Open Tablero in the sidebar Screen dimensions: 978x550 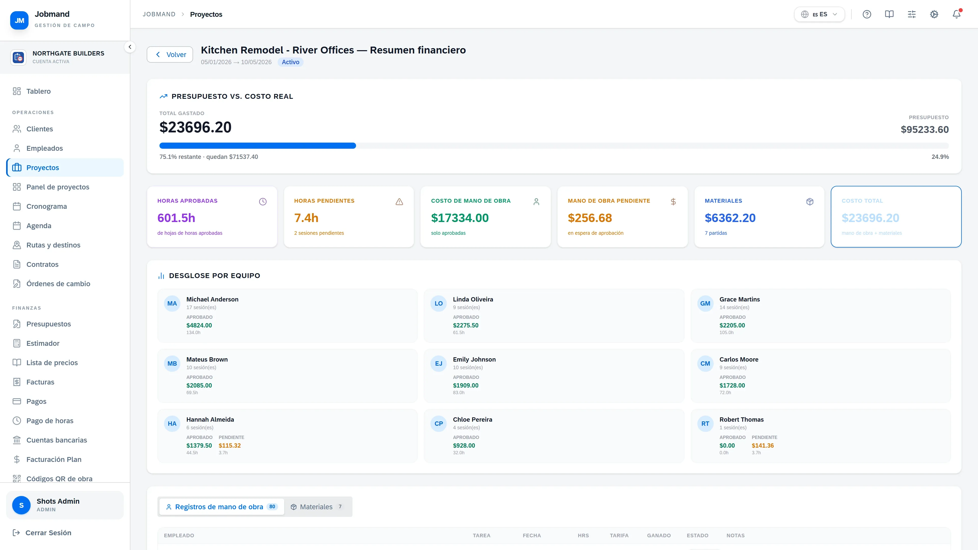[x=65, y=91]
